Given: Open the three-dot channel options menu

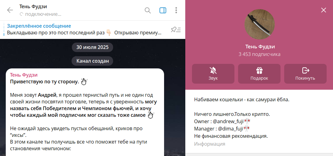Looking at the screenshot, I should tap(176, 10).
